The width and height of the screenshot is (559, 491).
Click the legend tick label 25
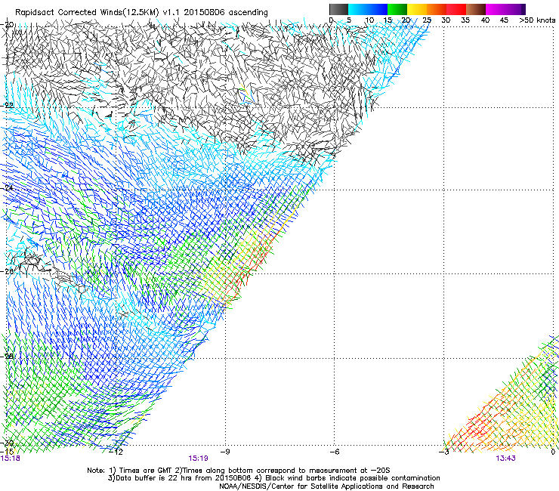coord(427,20)
